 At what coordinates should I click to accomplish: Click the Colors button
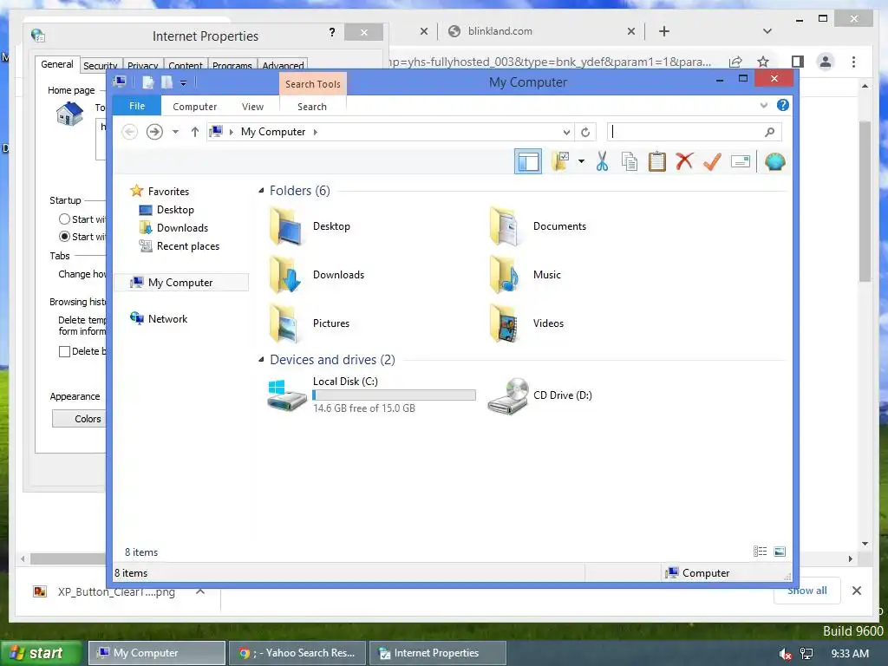(80, 419)
